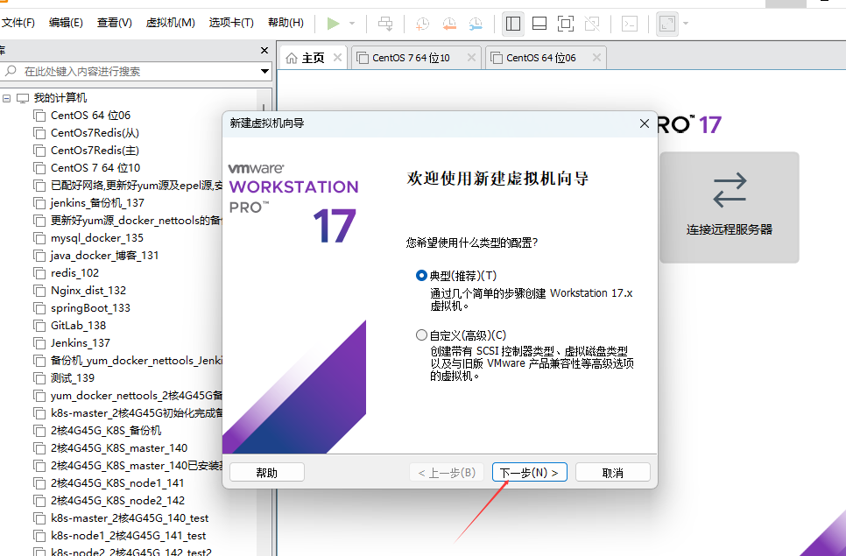Open the manage snapshots icon

(x=476, y=24)
